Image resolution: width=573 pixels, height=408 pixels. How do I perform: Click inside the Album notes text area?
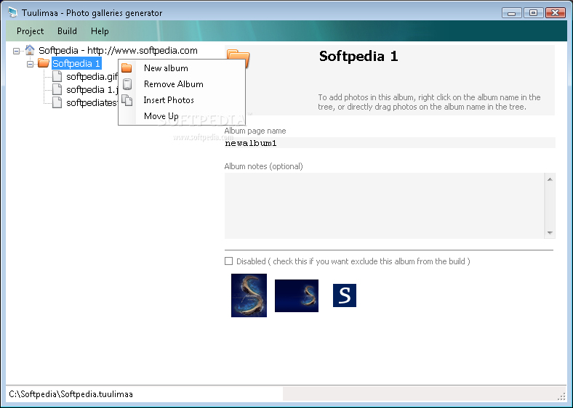[x=384, y=206]
